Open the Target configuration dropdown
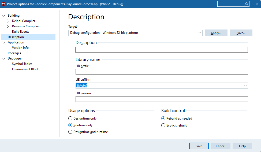This screenshot has height=152, width=261. (200, 33)
